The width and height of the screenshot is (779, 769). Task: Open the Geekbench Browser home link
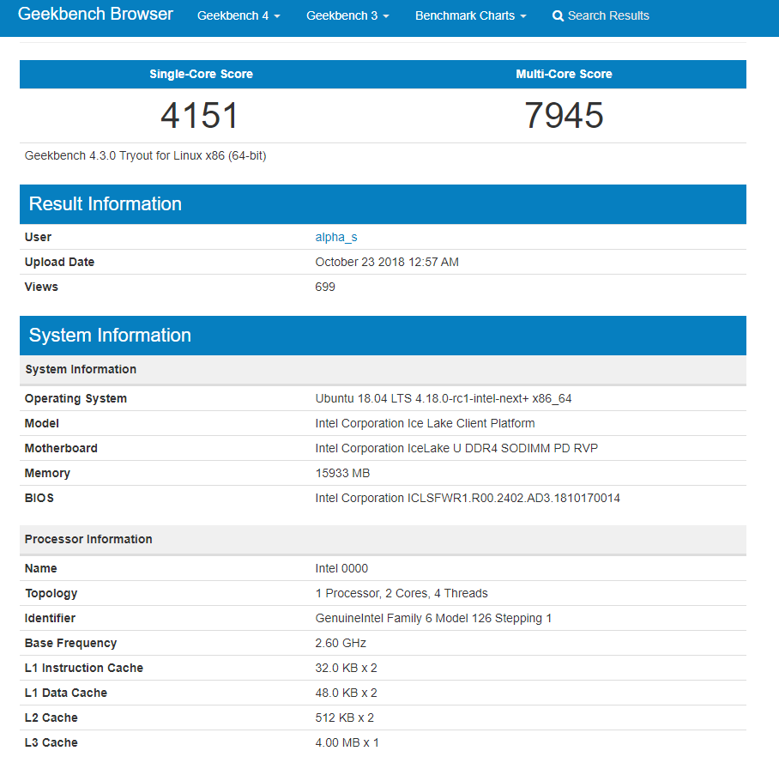tap(95, 15)
